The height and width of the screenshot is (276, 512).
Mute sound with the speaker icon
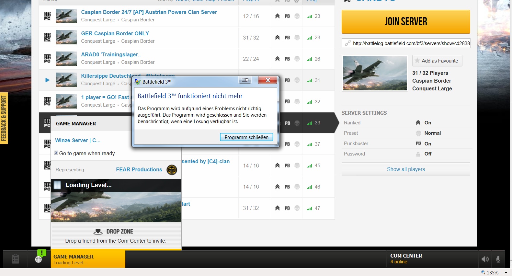click(485, 259)
